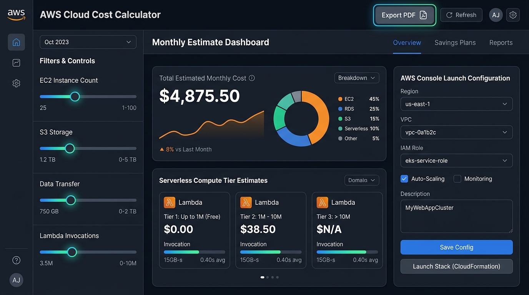
Task: Click the S3 Storage slider handle
Action: coord(70,148)
